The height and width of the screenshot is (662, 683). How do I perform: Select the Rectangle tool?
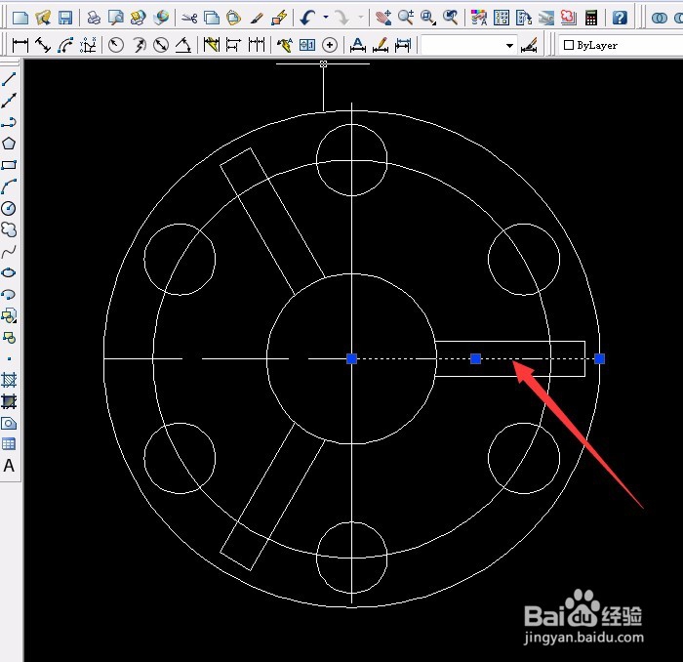coord(9,165)
